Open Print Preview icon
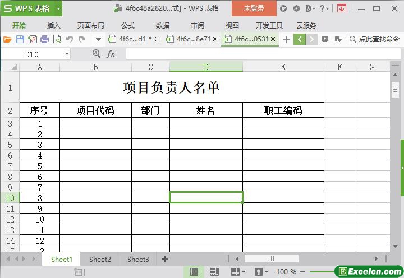The image size is (404, 278). [57, 39]
